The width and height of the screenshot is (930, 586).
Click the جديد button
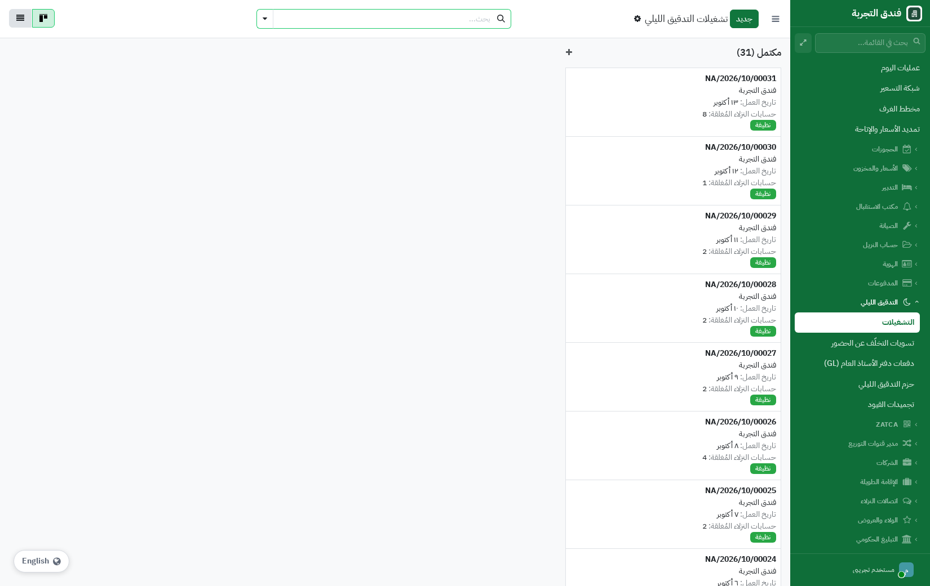coord(744,19)
